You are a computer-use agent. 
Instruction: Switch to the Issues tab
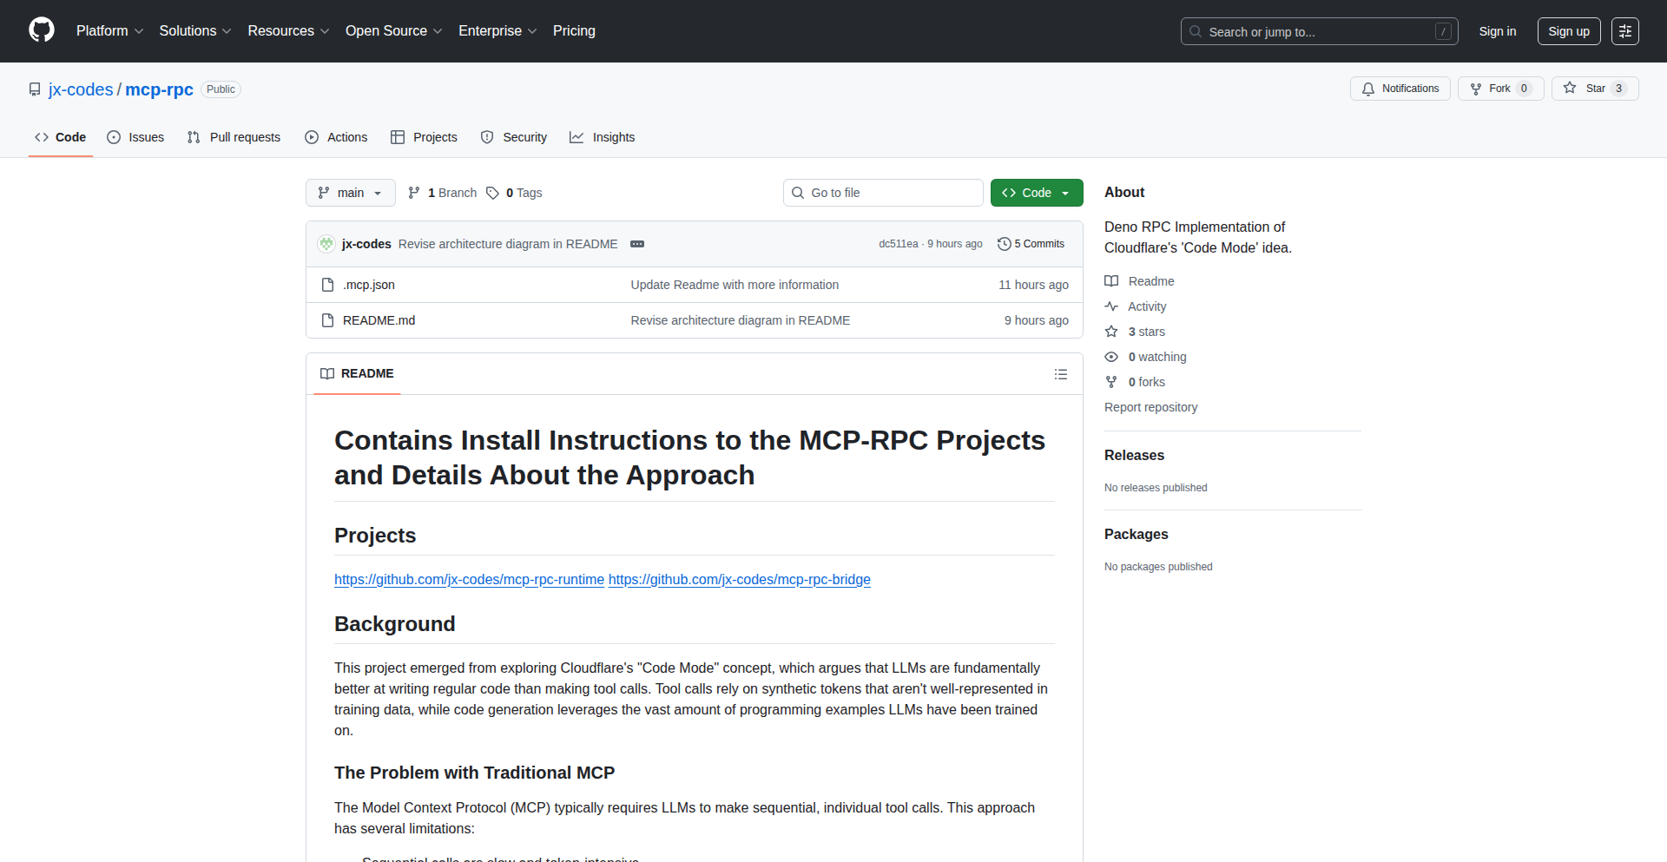click(x=135, y=137)
